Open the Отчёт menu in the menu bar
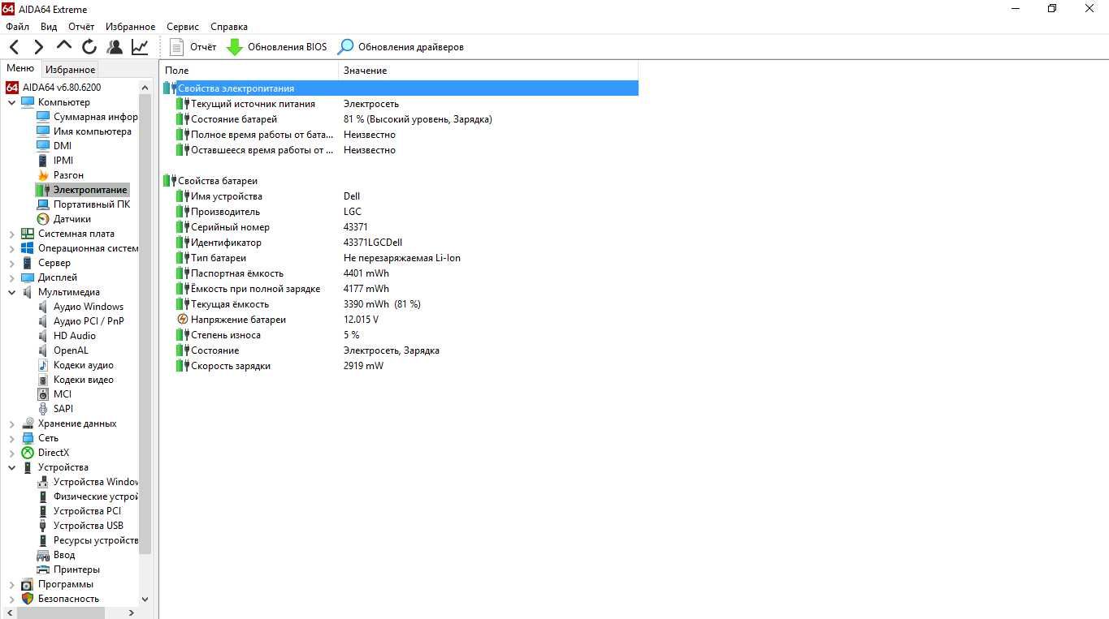This screenshot has height=619, width=1109. pyautogui.click(x=81, y=27)
